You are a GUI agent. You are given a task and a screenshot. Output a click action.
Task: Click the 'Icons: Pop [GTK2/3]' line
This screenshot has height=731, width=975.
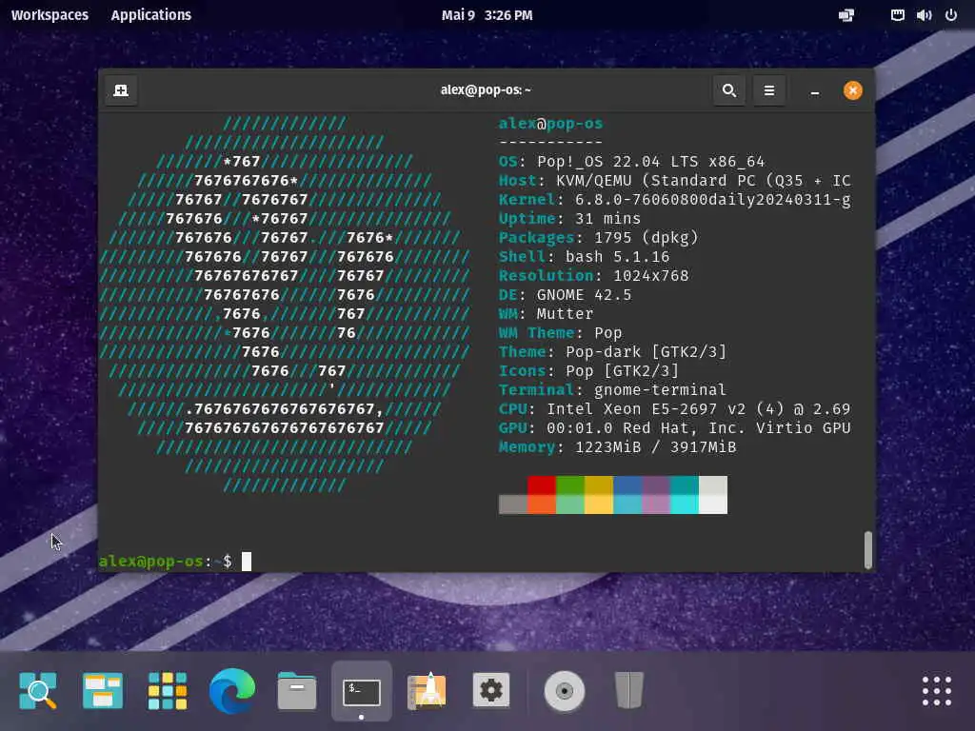(588, 371)
